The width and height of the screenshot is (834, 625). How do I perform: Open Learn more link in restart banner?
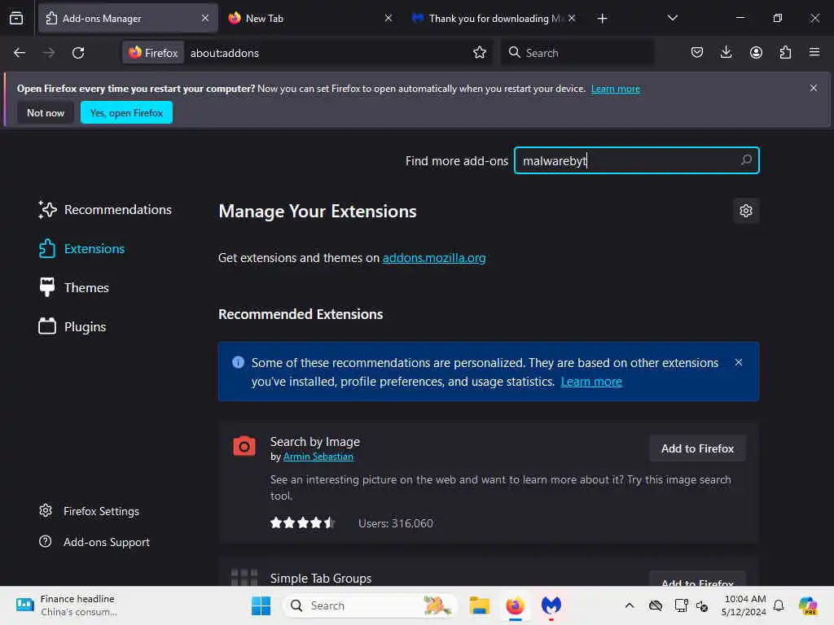click(x=616, y=89)
